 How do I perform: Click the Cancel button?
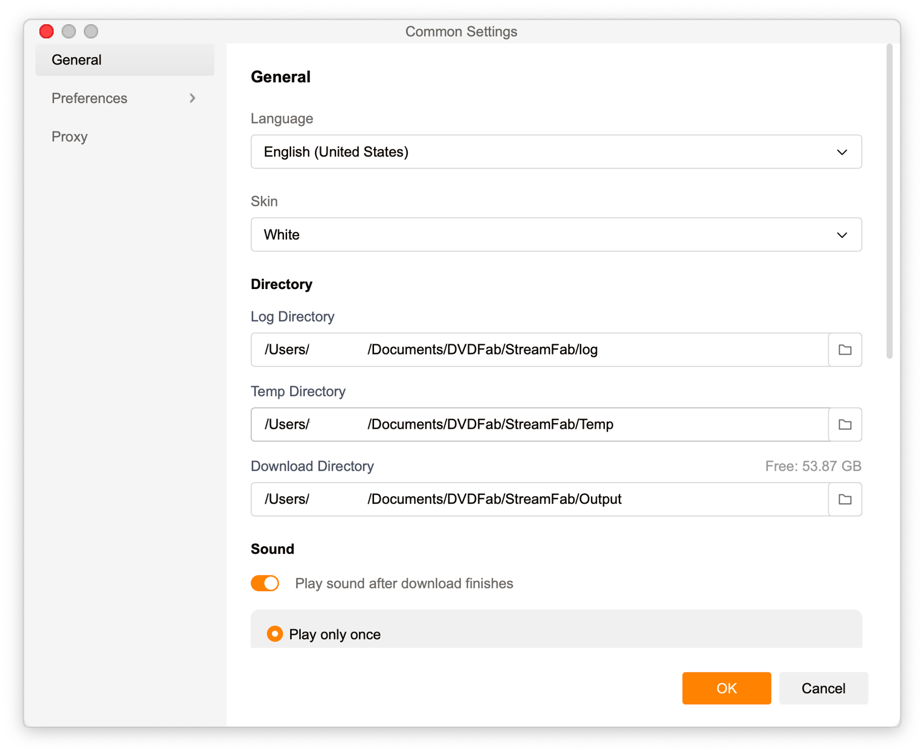[823, 688]
